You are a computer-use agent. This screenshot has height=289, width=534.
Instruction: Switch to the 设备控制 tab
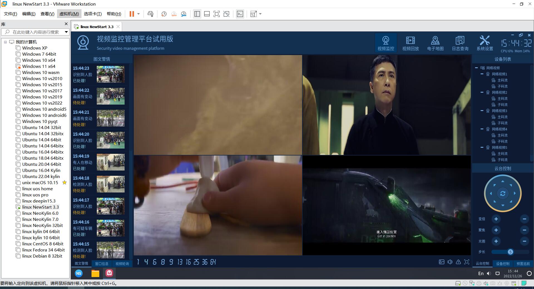point(503,263)
